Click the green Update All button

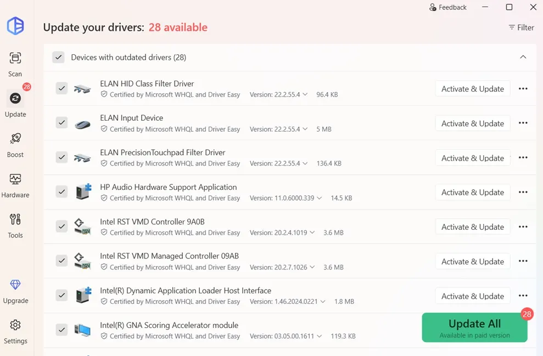point(474,327)
